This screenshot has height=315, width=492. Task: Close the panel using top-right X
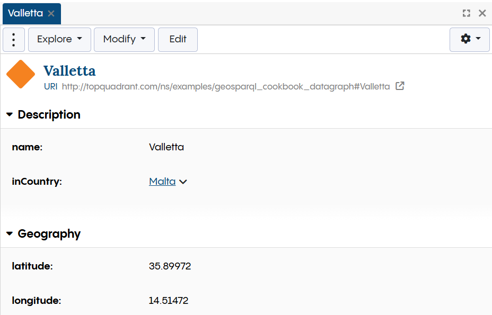[482, 13]
